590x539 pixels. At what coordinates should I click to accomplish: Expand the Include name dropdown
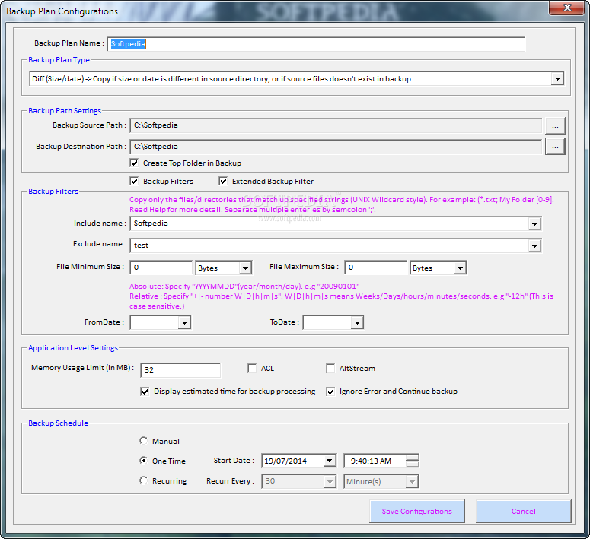534,224
